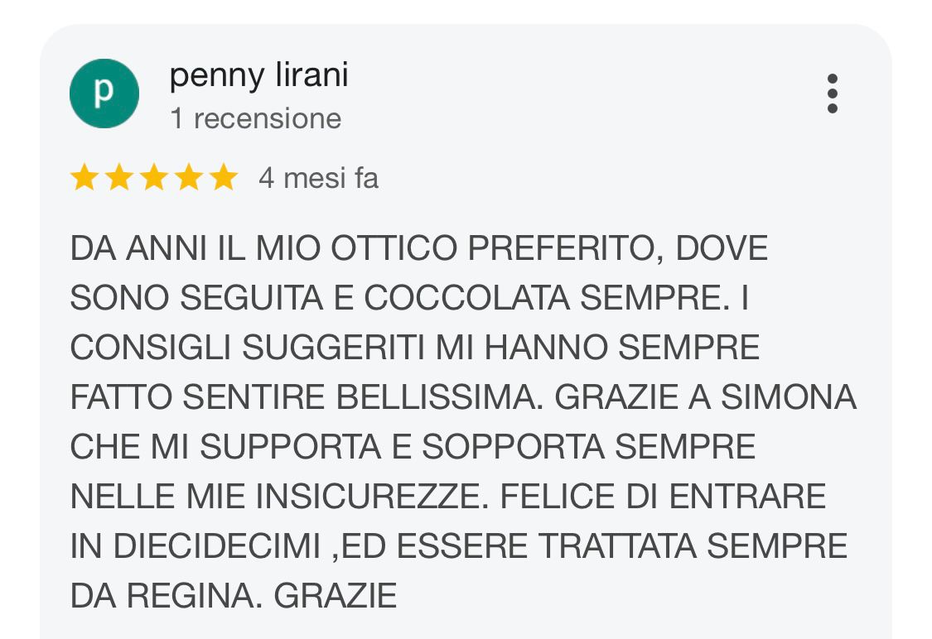This screenshot has height=639, width=932.
Task: Click the 'DA REGINA. GRAZIE' closing line
Action: (234, 597)
